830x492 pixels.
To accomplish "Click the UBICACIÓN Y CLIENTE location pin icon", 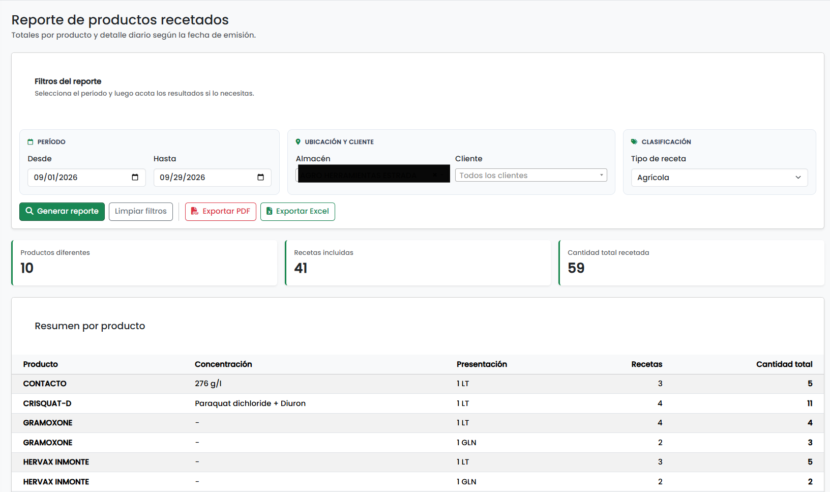I will 298,142.
